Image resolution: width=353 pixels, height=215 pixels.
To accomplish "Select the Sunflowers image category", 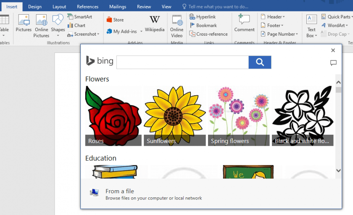I will [x=175, y=116].
